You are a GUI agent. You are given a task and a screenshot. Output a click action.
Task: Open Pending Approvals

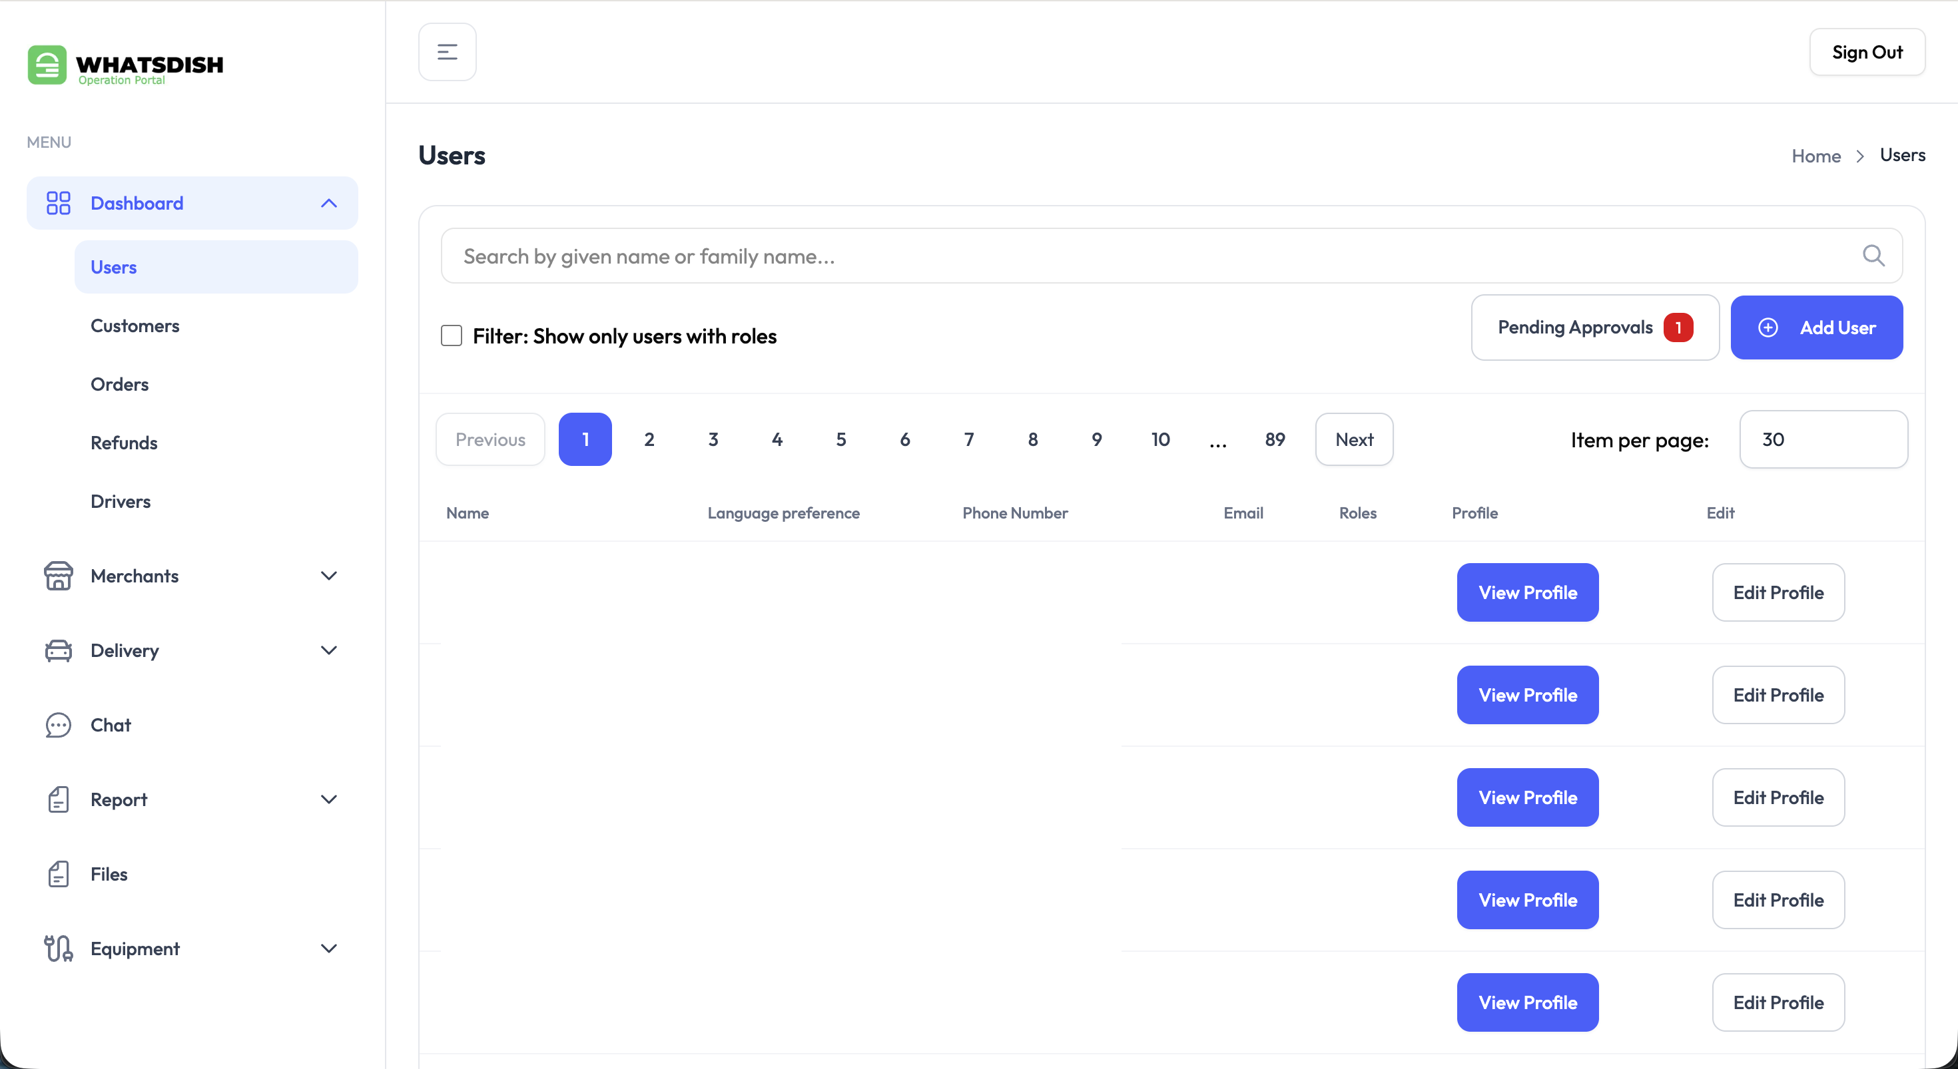click(1594, 327)
